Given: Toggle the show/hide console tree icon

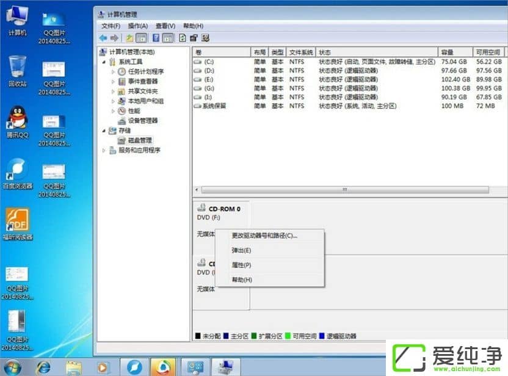Looking at the screenshot, I should pyautogui.click(x=141, y=38).
